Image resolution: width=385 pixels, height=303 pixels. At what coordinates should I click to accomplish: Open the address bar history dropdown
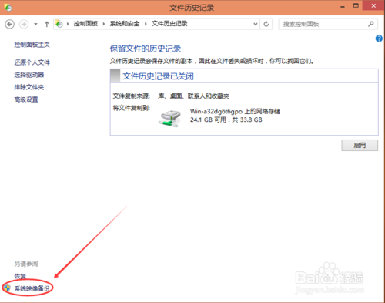(256, 24)
